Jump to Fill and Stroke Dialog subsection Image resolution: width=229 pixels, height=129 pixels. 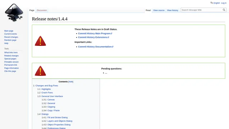(57, 118)
